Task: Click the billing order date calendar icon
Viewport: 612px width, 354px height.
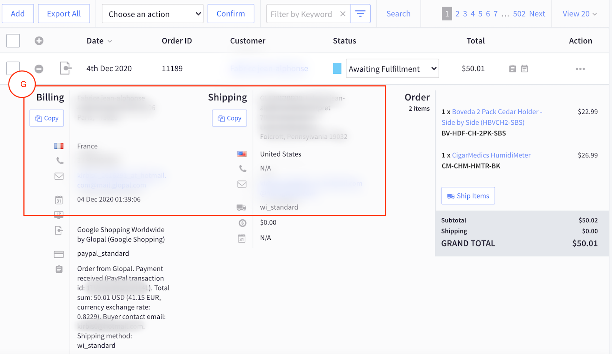Action: pyautogui.click(x=59, y=200)
